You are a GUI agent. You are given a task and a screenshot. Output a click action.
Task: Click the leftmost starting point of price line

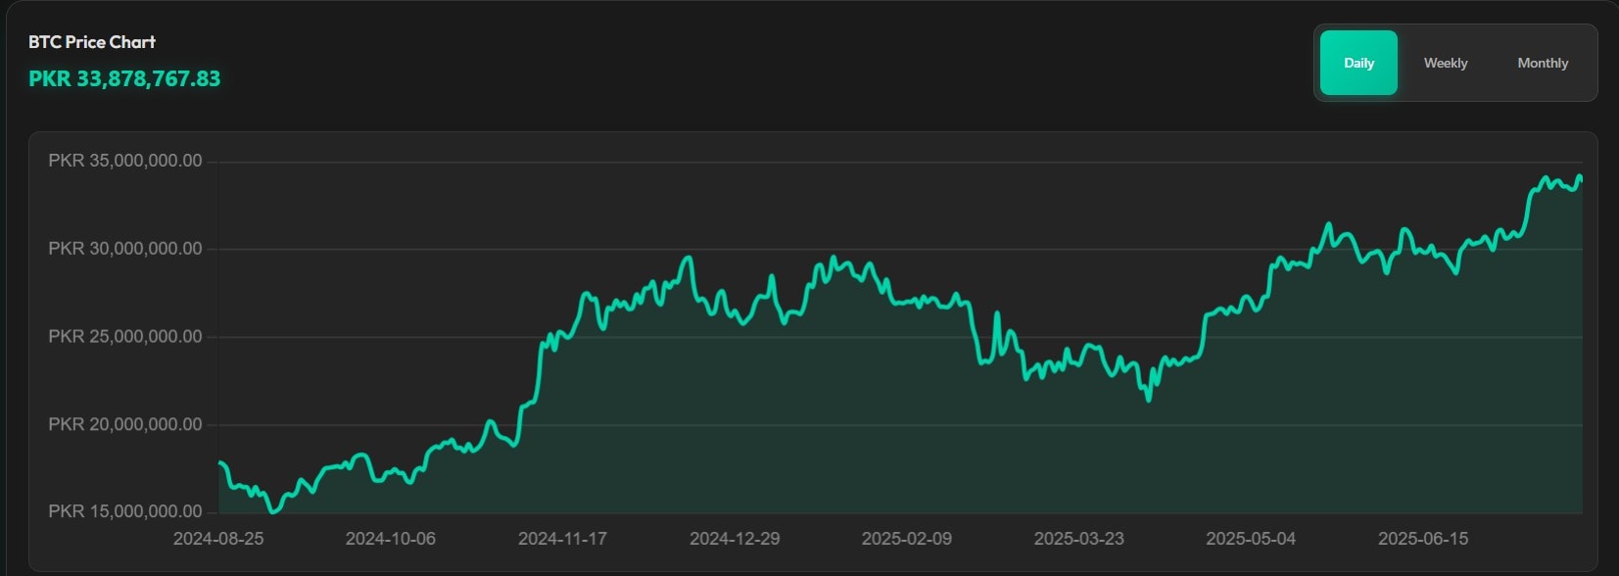coord(219,462)
